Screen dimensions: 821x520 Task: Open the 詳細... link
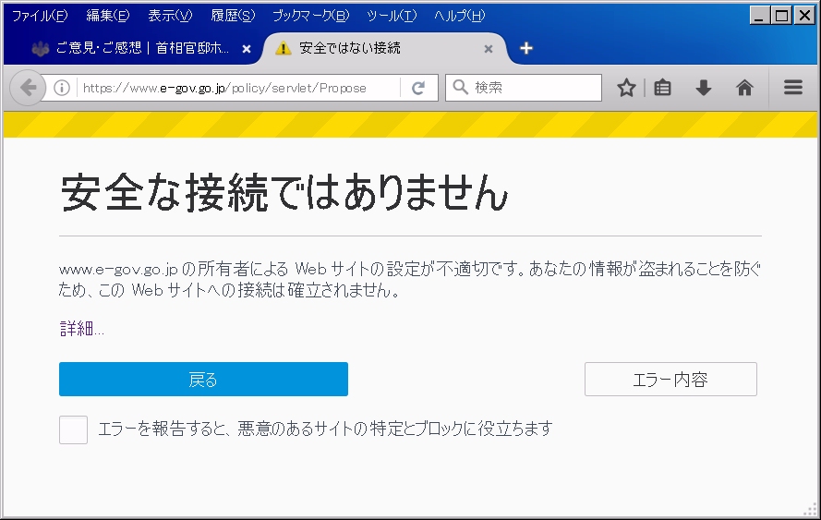tap(81, 329)
